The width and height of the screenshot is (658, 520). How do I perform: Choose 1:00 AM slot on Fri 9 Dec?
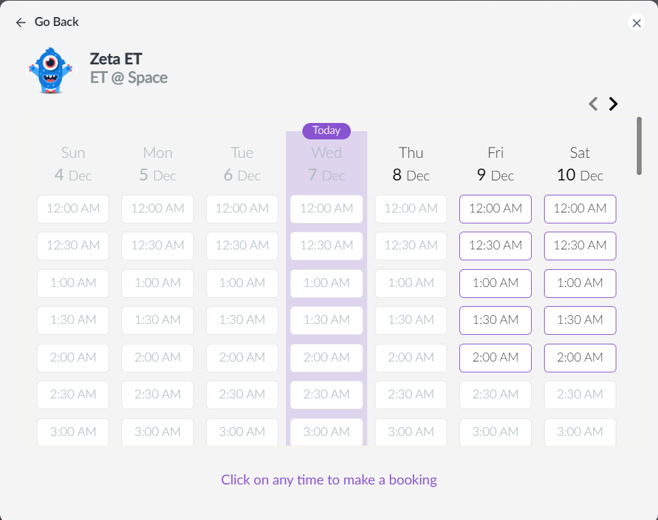(x=495, y=284)
